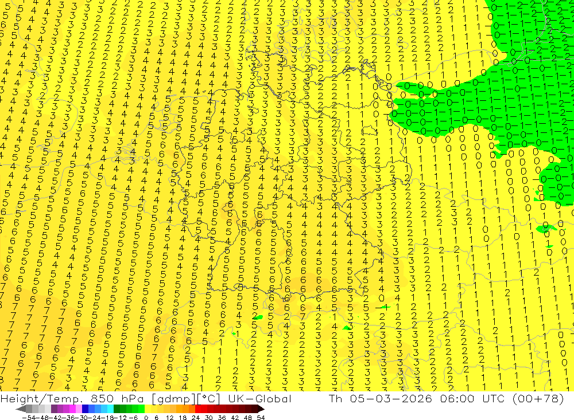Click the '0' legend label
574x420 pixels.
click(x=146, y=418)
